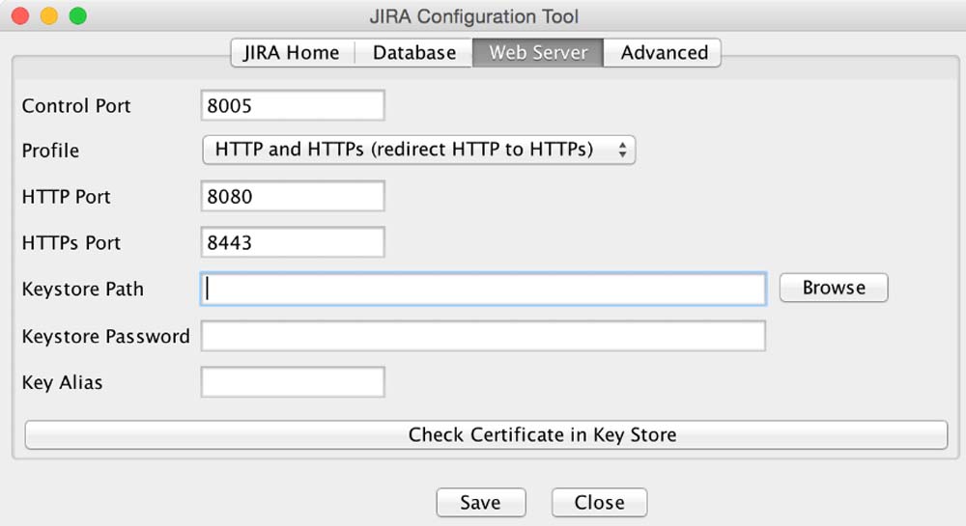
Task: Click inside the Keystore Path text box
Action: [x=483, y=289]
